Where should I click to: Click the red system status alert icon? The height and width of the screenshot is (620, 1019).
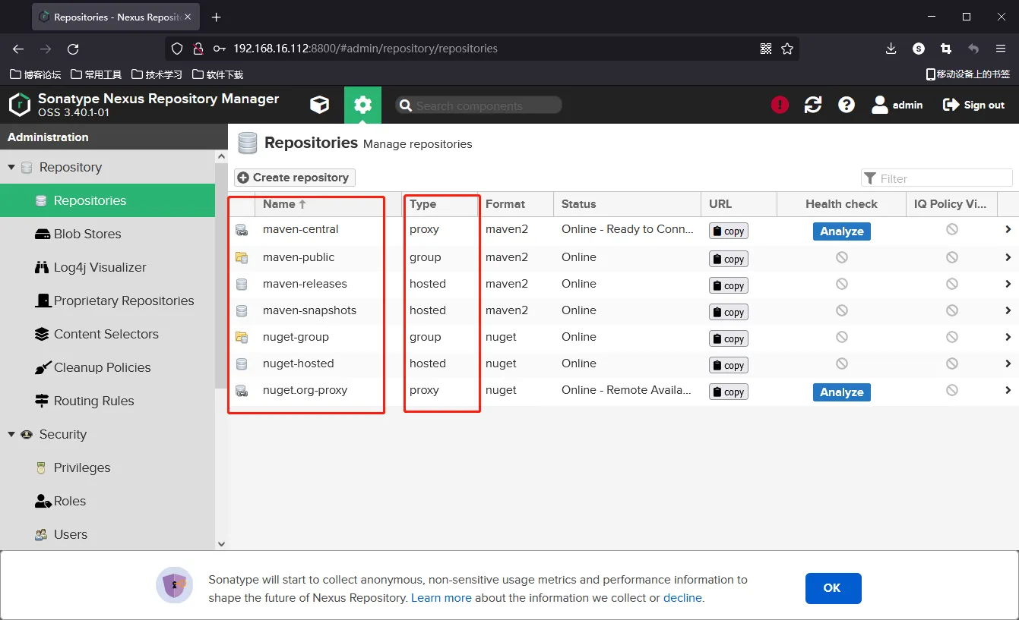coord(780,105)
